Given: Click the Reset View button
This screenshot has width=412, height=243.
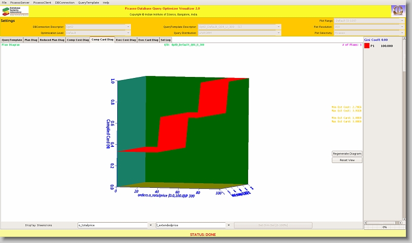Looking at the screenshot, I should point(347,160).
